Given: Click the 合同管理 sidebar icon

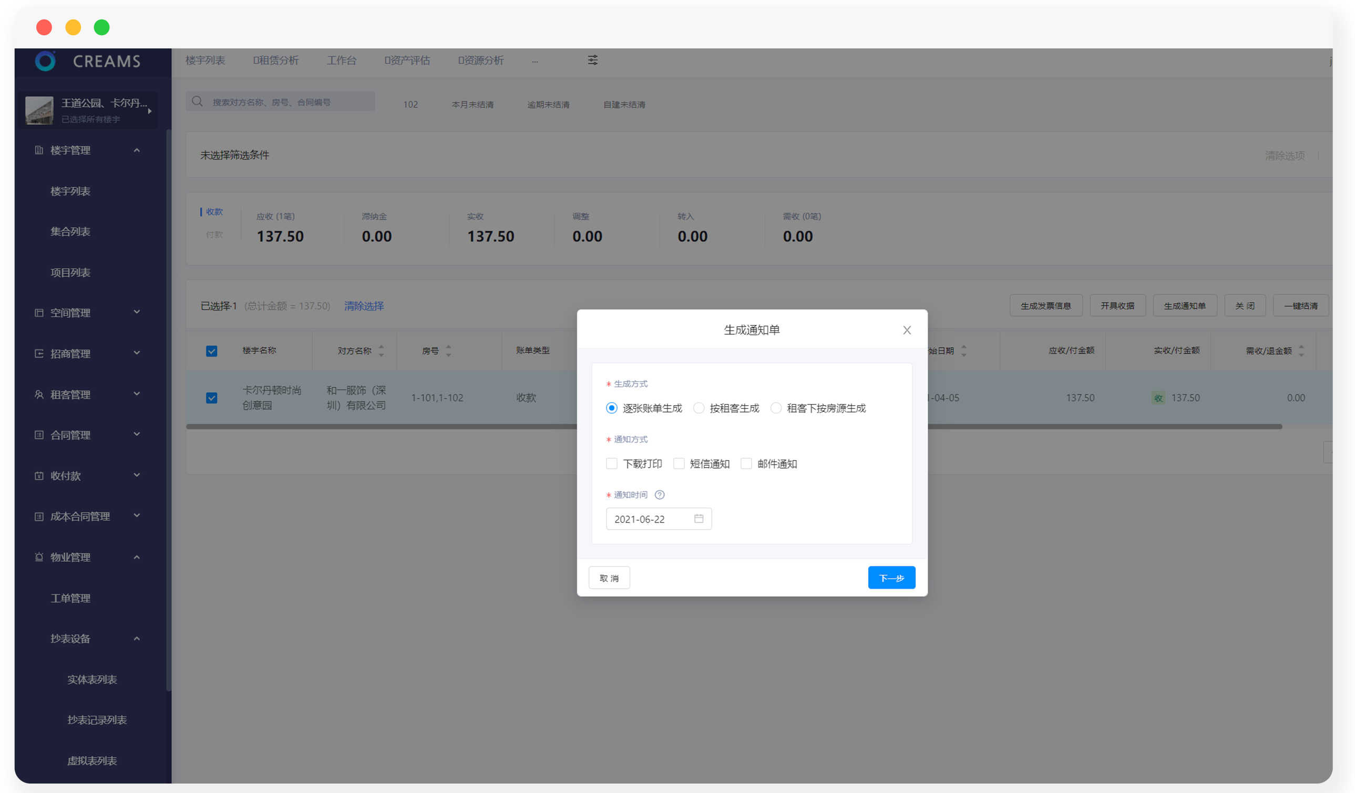Looking at the screenshot, I should point(39,435).
